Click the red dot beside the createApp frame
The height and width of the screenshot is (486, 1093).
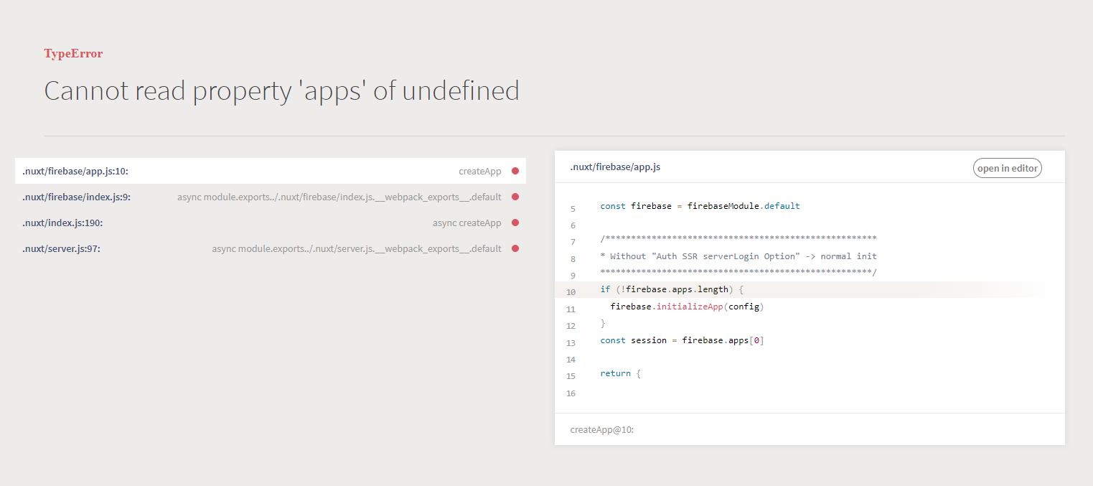pyautogui.click(x=515, y=171)
